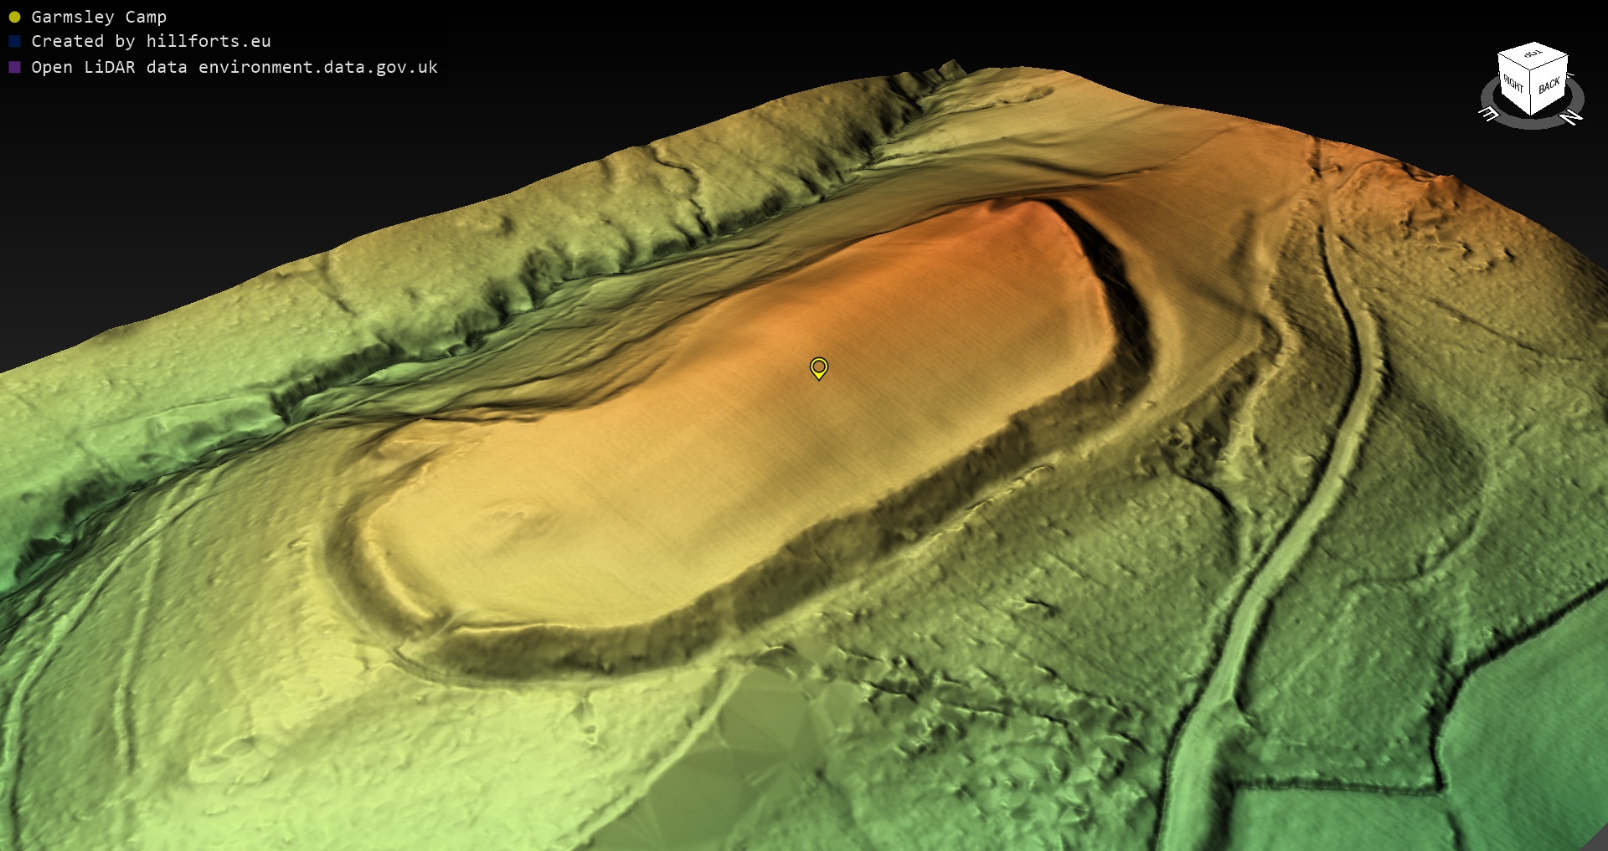Select the Garmsley Camp legend label
1608x851 pixels.
(99, 17)
